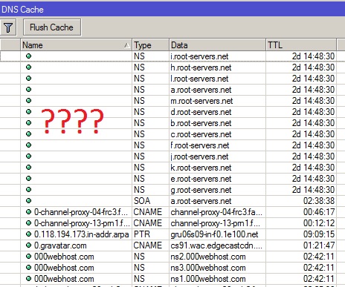Click green status icon for g.root-servers.net row
The image size is (345, 287).
coord(28,190)
